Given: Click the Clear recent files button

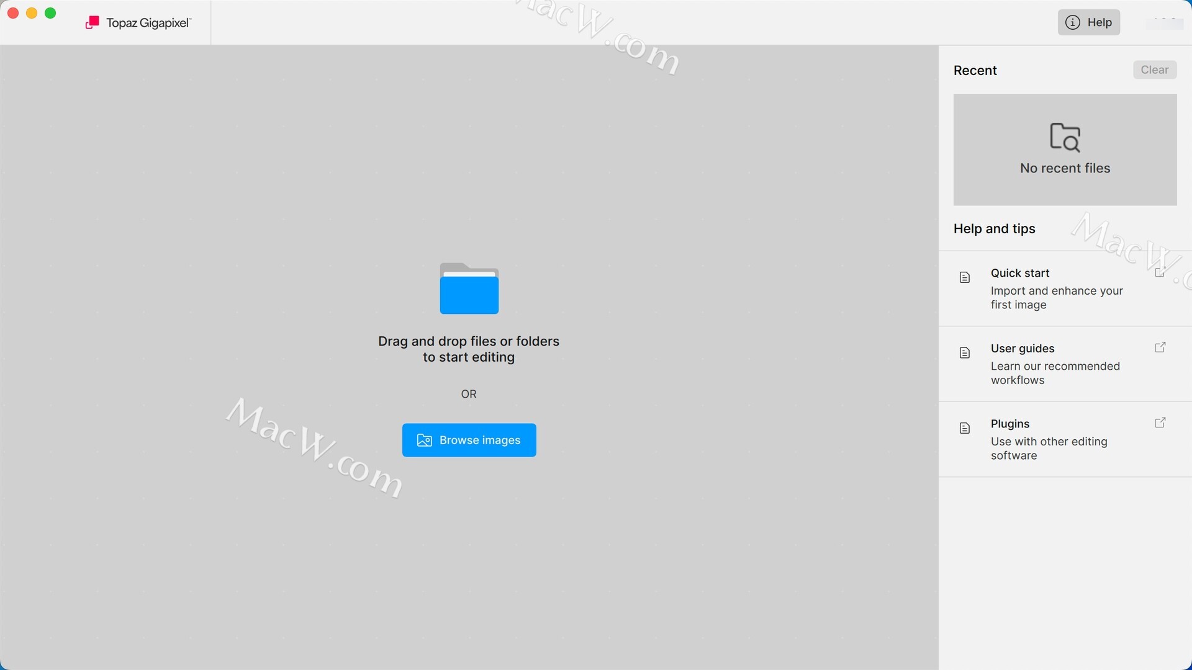Looking at the screenshot, I should pyautogui.click(x=1154, y=70).
